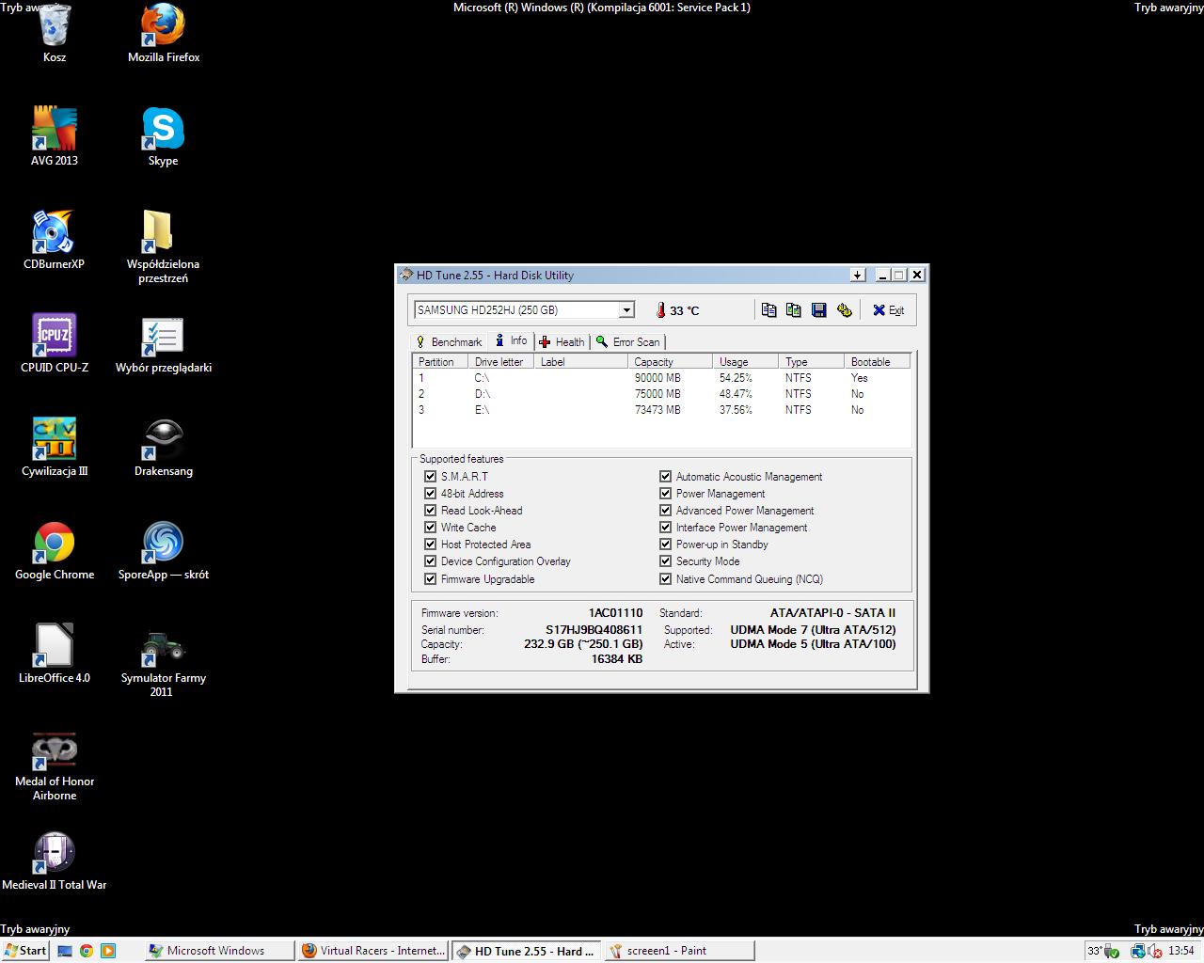The image size is (1204, 963).
Task: Switch to the Benchmark tab
Action: (449, 342)
